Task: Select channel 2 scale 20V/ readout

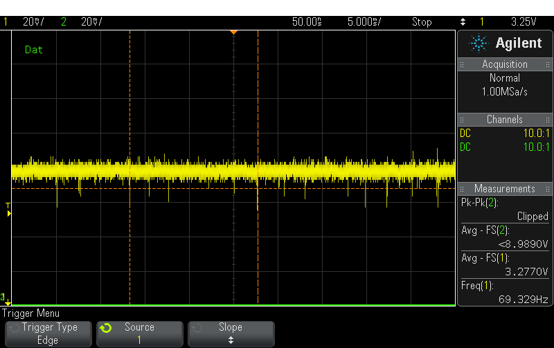Action: [x=91, y=22]
